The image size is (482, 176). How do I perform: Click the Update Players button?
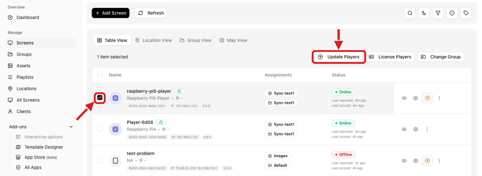(x=339, y=57)
